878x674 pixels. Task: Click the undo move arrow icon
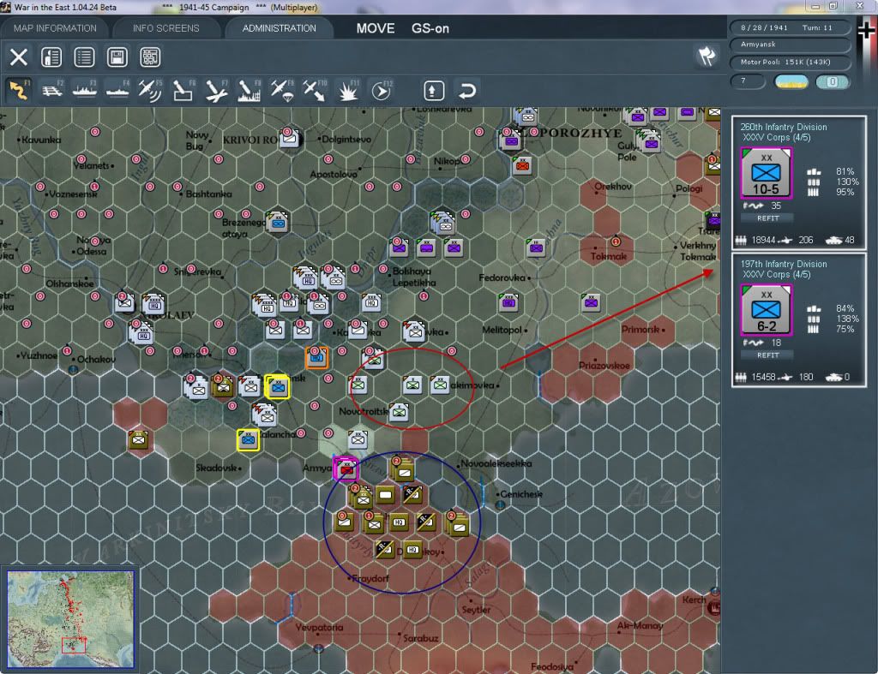(x=467, y=91)
